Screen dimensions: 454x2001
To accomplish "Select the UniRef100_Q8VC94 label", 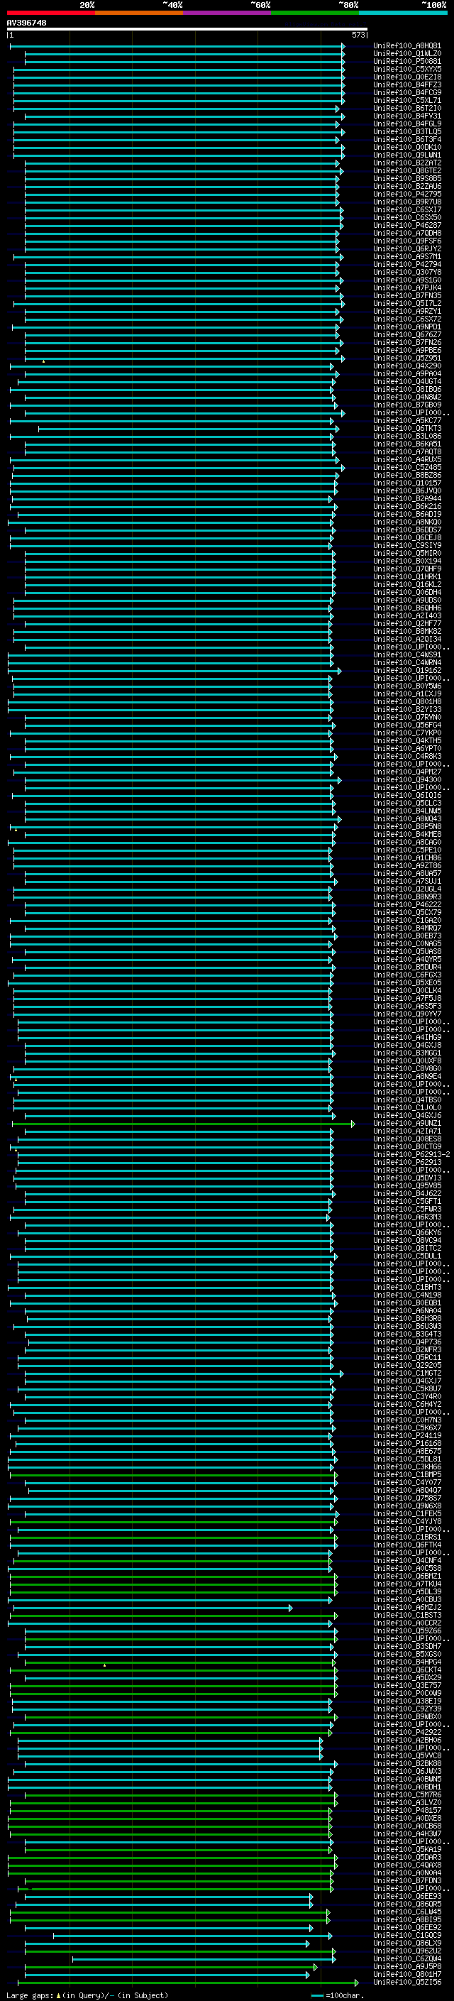I will (x=407, y=1241).
